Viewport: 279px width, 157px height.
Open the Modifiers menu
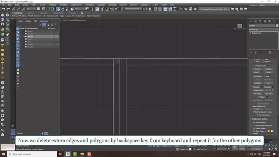pos(52,5)
